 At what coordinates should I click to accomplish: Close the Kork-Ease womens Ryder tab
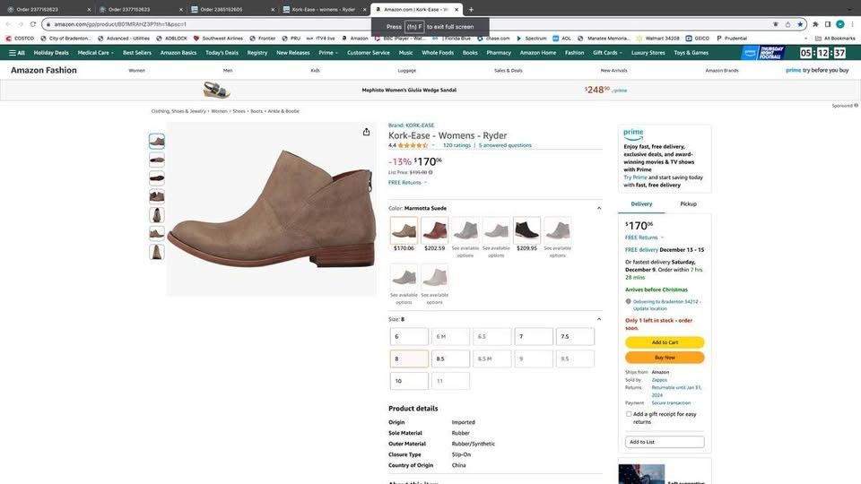(365, 9)
